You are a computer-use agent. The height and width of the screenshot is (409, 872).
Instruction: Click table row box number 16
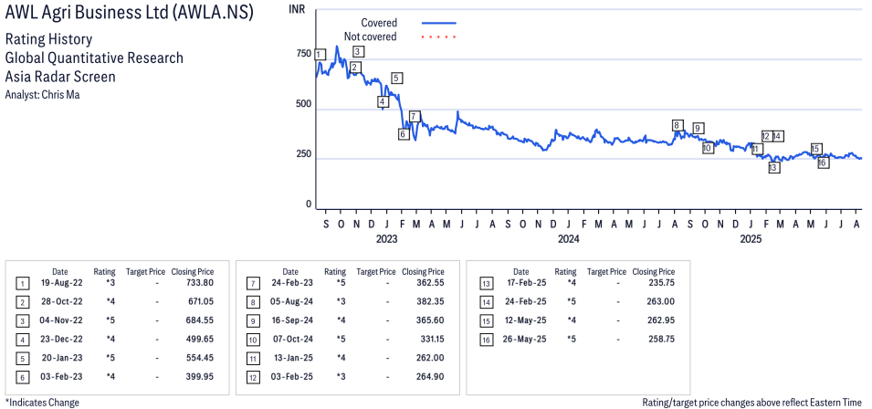(x=485, y=341)
